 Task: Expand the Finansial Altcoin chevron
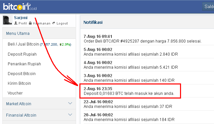coord(70,115)
